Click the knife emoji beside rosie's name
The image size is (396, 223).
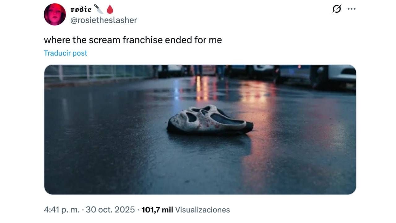pyautogui.click(x=98, y=9)
